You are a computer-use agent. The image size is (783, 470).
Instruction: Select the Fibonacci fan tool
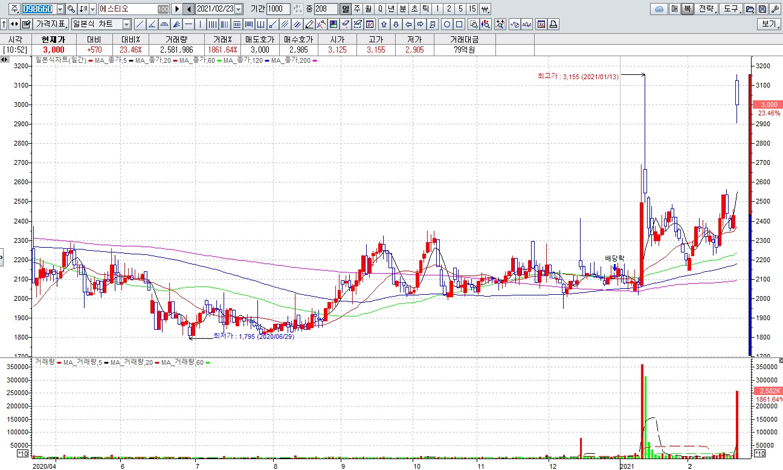(176, 24)
